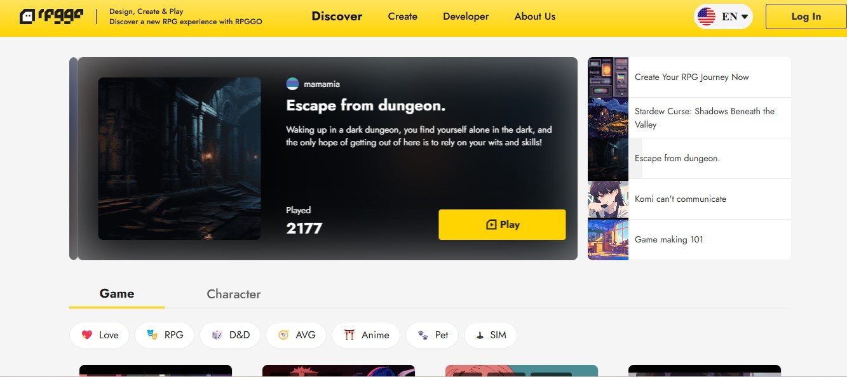Click the Log In button
Screen dimensions: 847x377
tap(806, 17)
